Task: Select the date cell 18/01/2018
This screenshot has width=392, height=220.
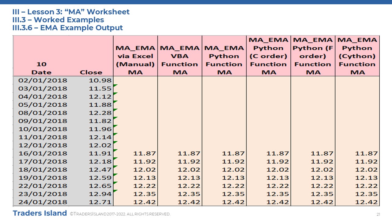Action: pyautogui.click(x=43, y=170)
